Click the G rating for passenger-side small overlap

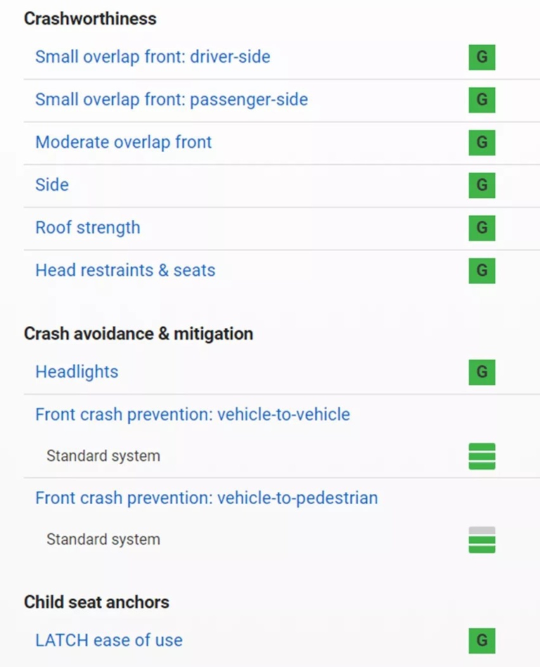[x=482, y=100]
